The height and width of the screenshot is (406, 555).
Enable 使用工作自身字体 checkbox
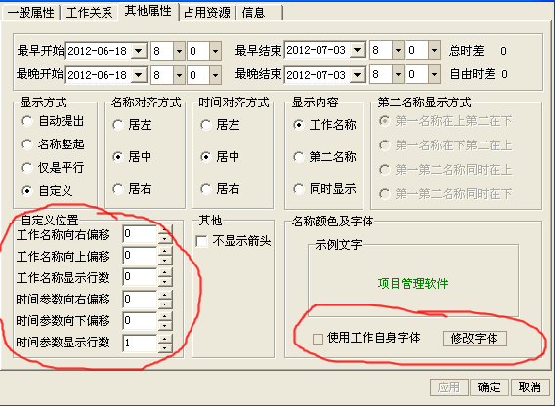coord(318,339)
